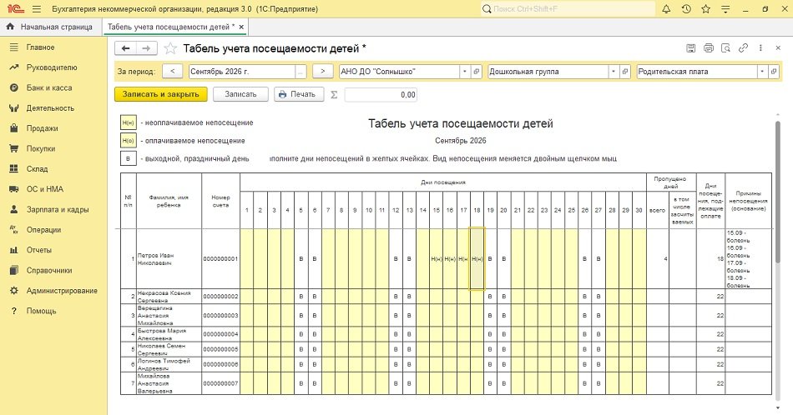Click Записать button
Screen dimensions: 793x415
(240, 94)
